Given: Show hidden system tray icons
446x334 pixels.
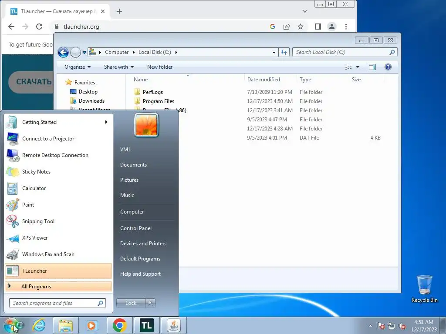Looking at the screenshot, I should point(370,326).
